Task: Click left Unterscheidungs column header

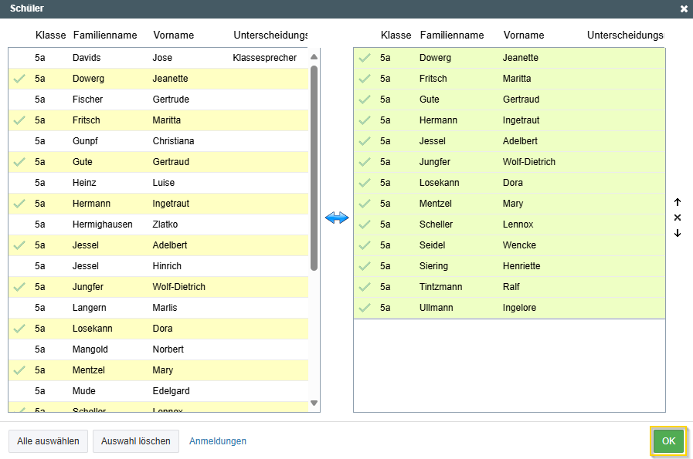Action: coord(270,35)
